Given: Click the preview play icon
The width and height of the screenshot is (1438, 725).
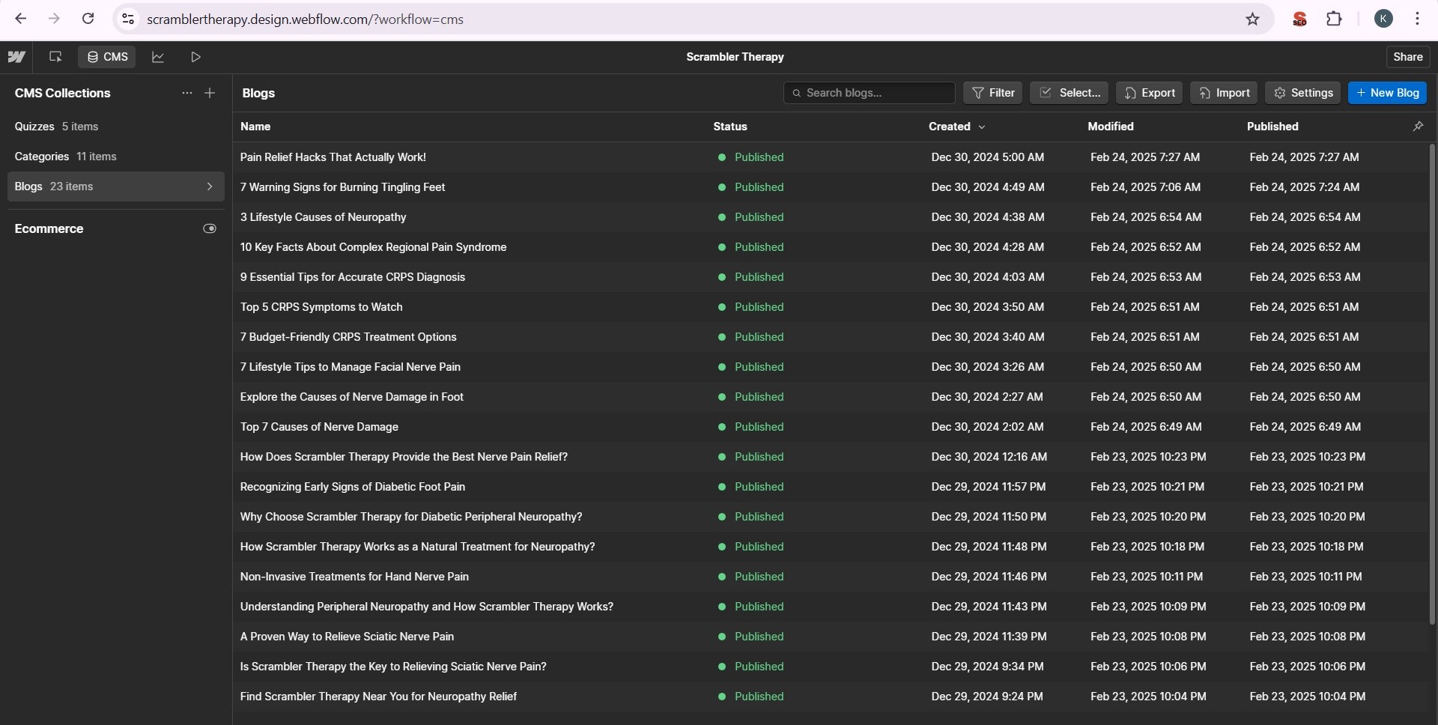Looking at the screenshot, I should (x=195, y=57).
